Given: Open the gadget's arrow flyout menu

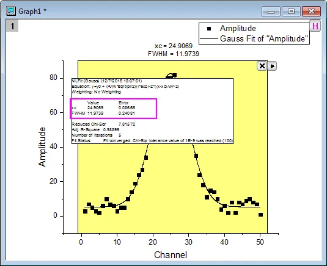Looking at the screenshot, I should point(272,66).
